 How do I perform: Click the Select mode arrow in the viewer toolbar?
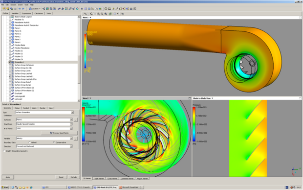(x=86, y=14)
